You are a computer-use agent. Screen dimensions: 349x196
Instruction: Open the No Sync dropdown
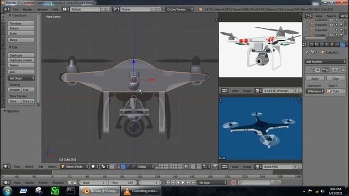[212, 183]
